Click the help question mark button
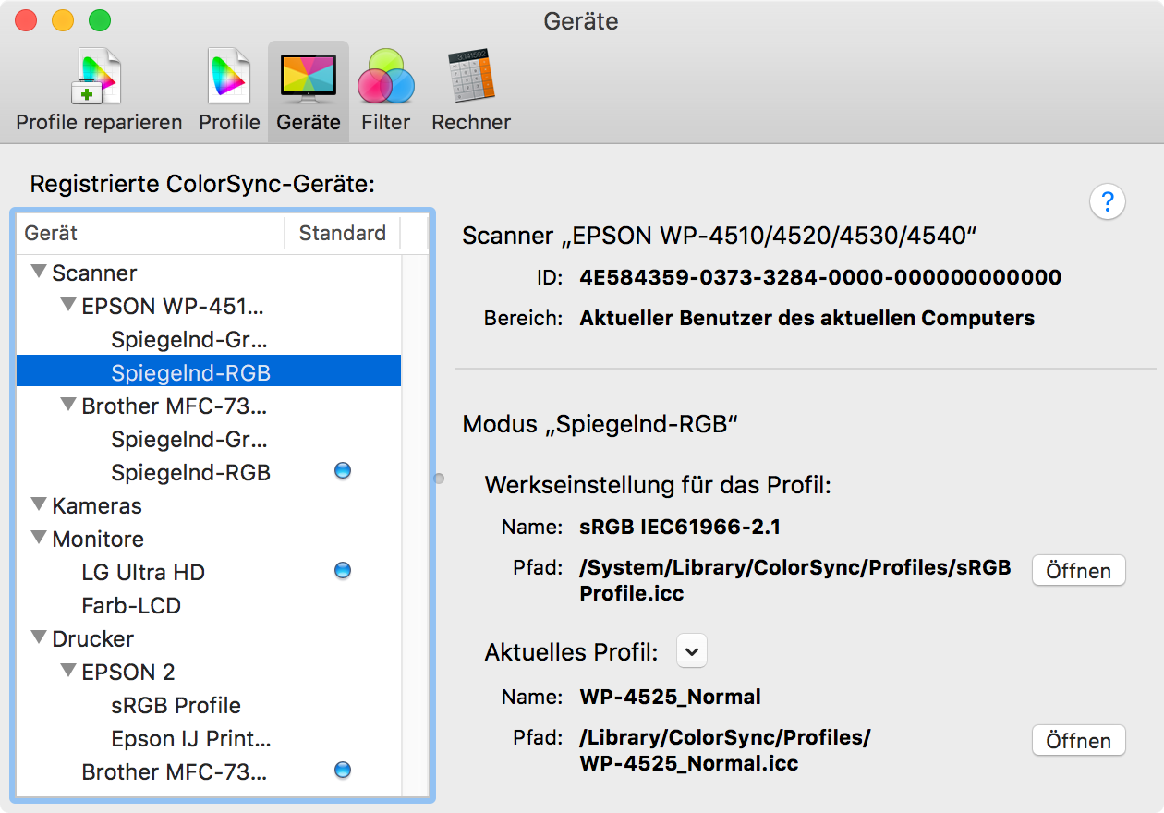 (x=1108, y=200)
